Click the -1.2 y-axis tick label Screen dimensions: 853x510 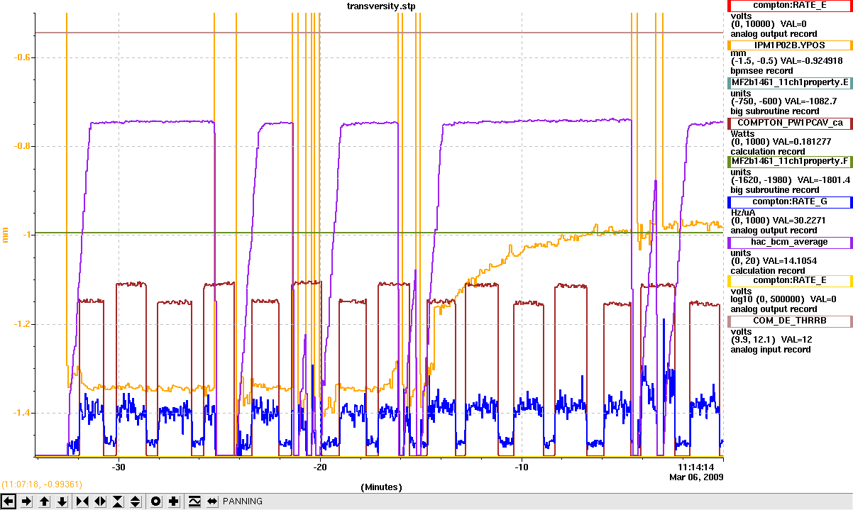click(x=23, y=324)
